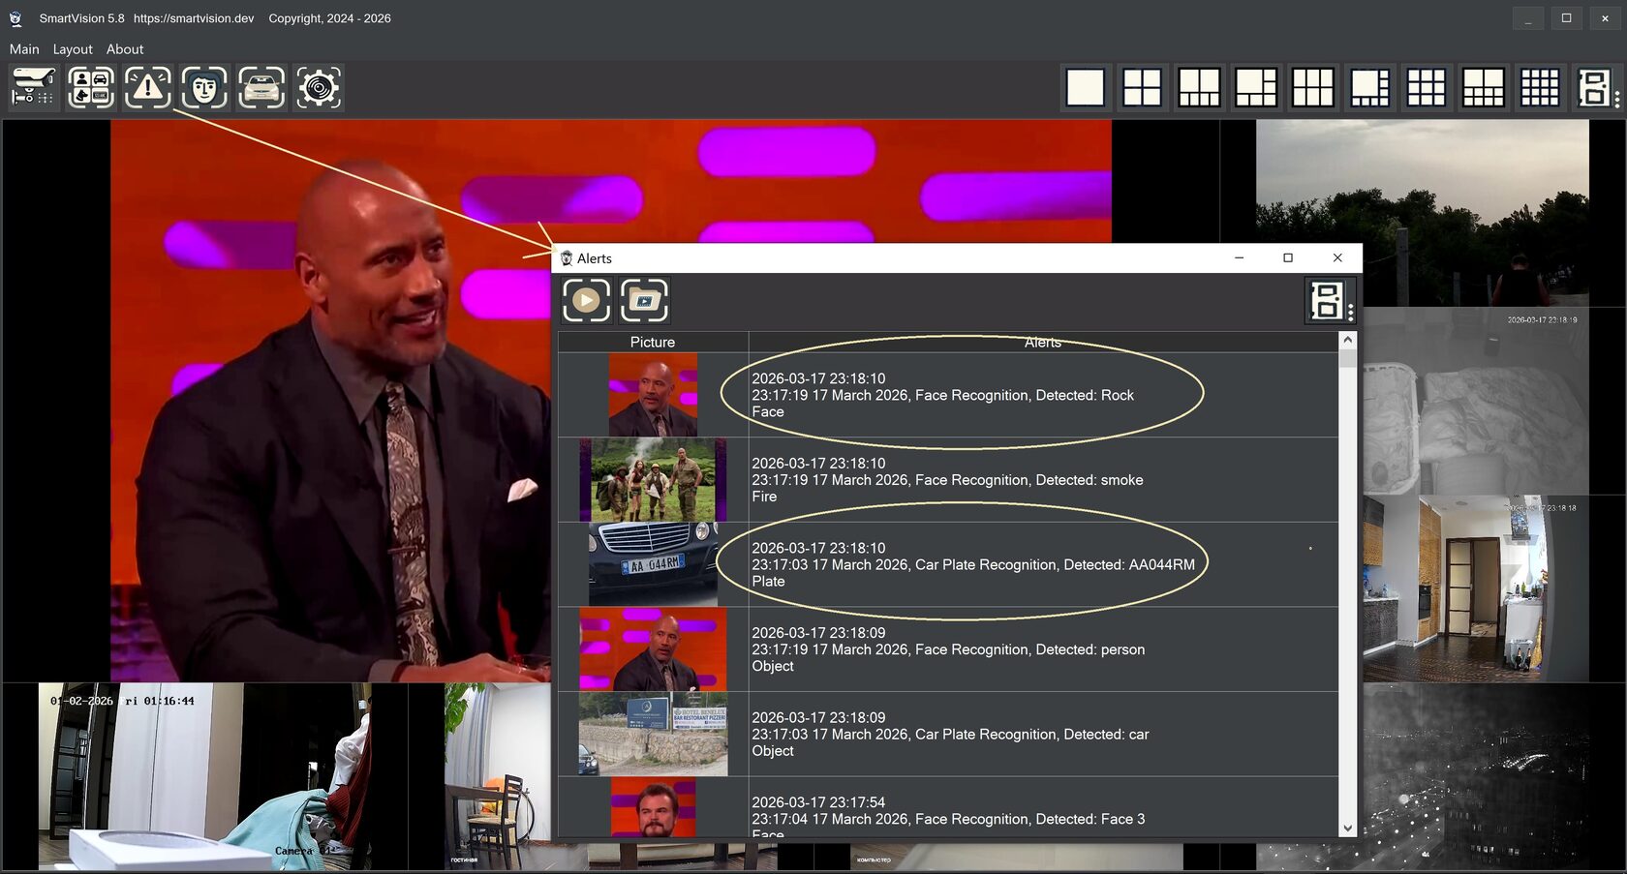
Task: Open the gear settings toolbar icon
Action: click(x=319, y=87)
